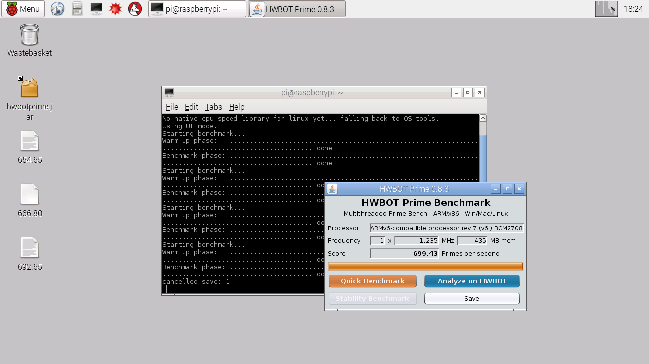Click the 18:24 clock
The height and width of the screenshot is (364, 649).
click(634, 9)
